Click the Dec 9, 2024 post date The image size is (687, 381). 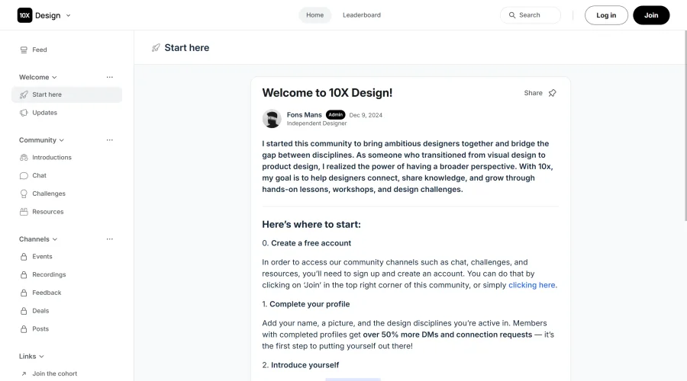[366, 115]
